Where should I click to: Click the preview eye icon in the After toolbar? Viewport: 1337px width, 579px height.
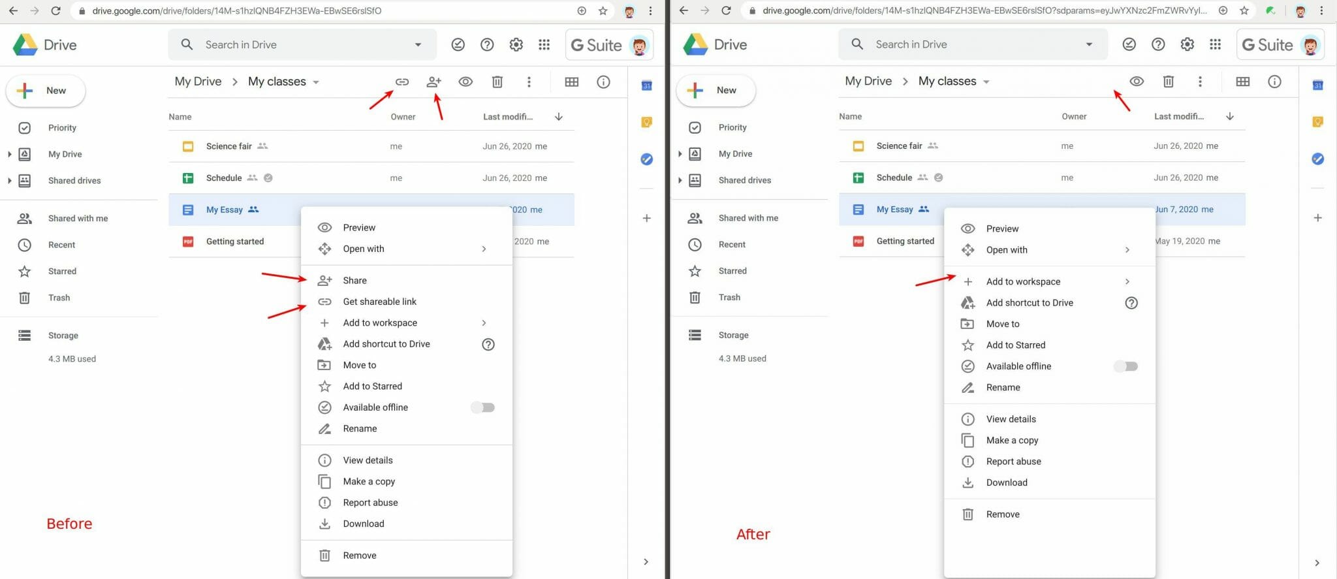click(x=1136, y=82)
